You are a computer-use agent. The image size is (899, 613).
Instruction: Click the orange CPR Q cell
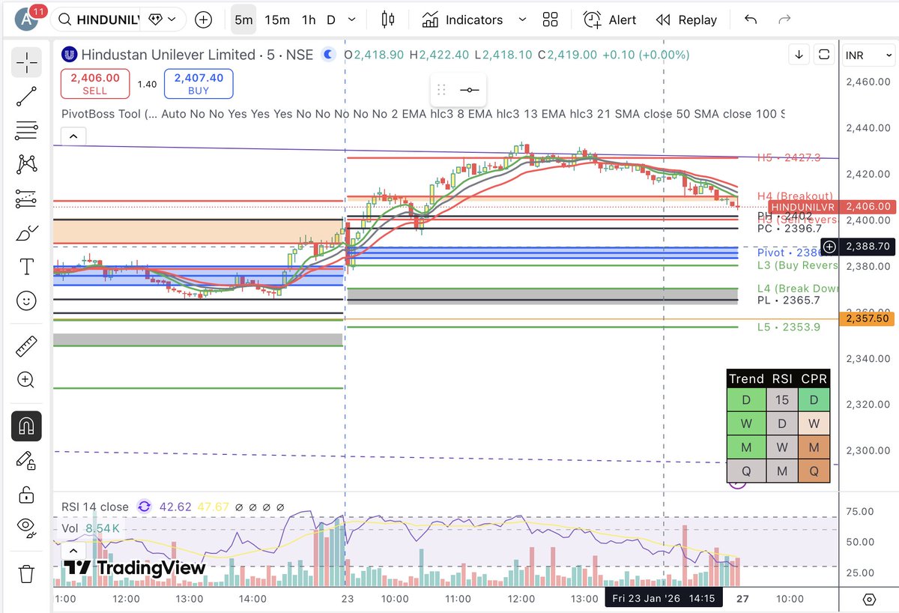pos(814,472)
